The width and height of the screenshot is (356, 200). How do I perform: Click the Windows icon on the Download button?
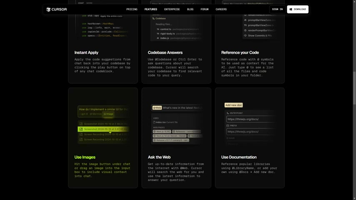291,9
